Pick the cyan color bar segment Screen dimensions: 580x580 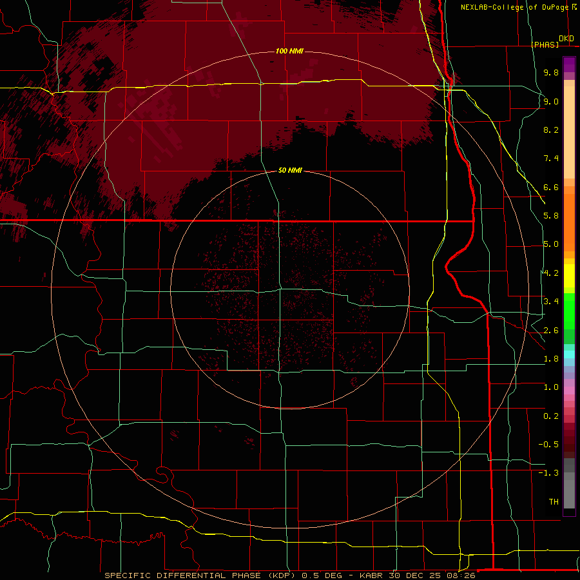(x=569, y=354)
